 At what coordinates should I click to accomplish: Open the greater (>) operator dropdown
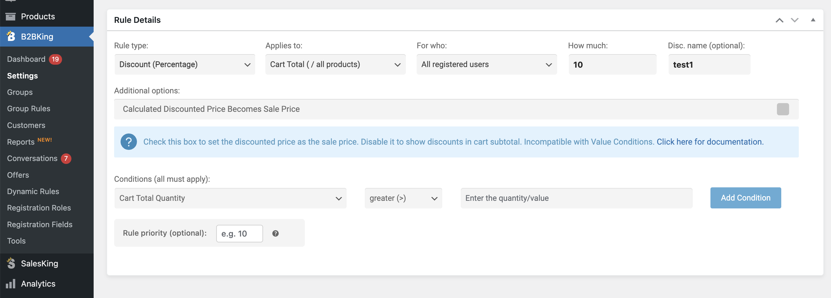coord(403,198)
